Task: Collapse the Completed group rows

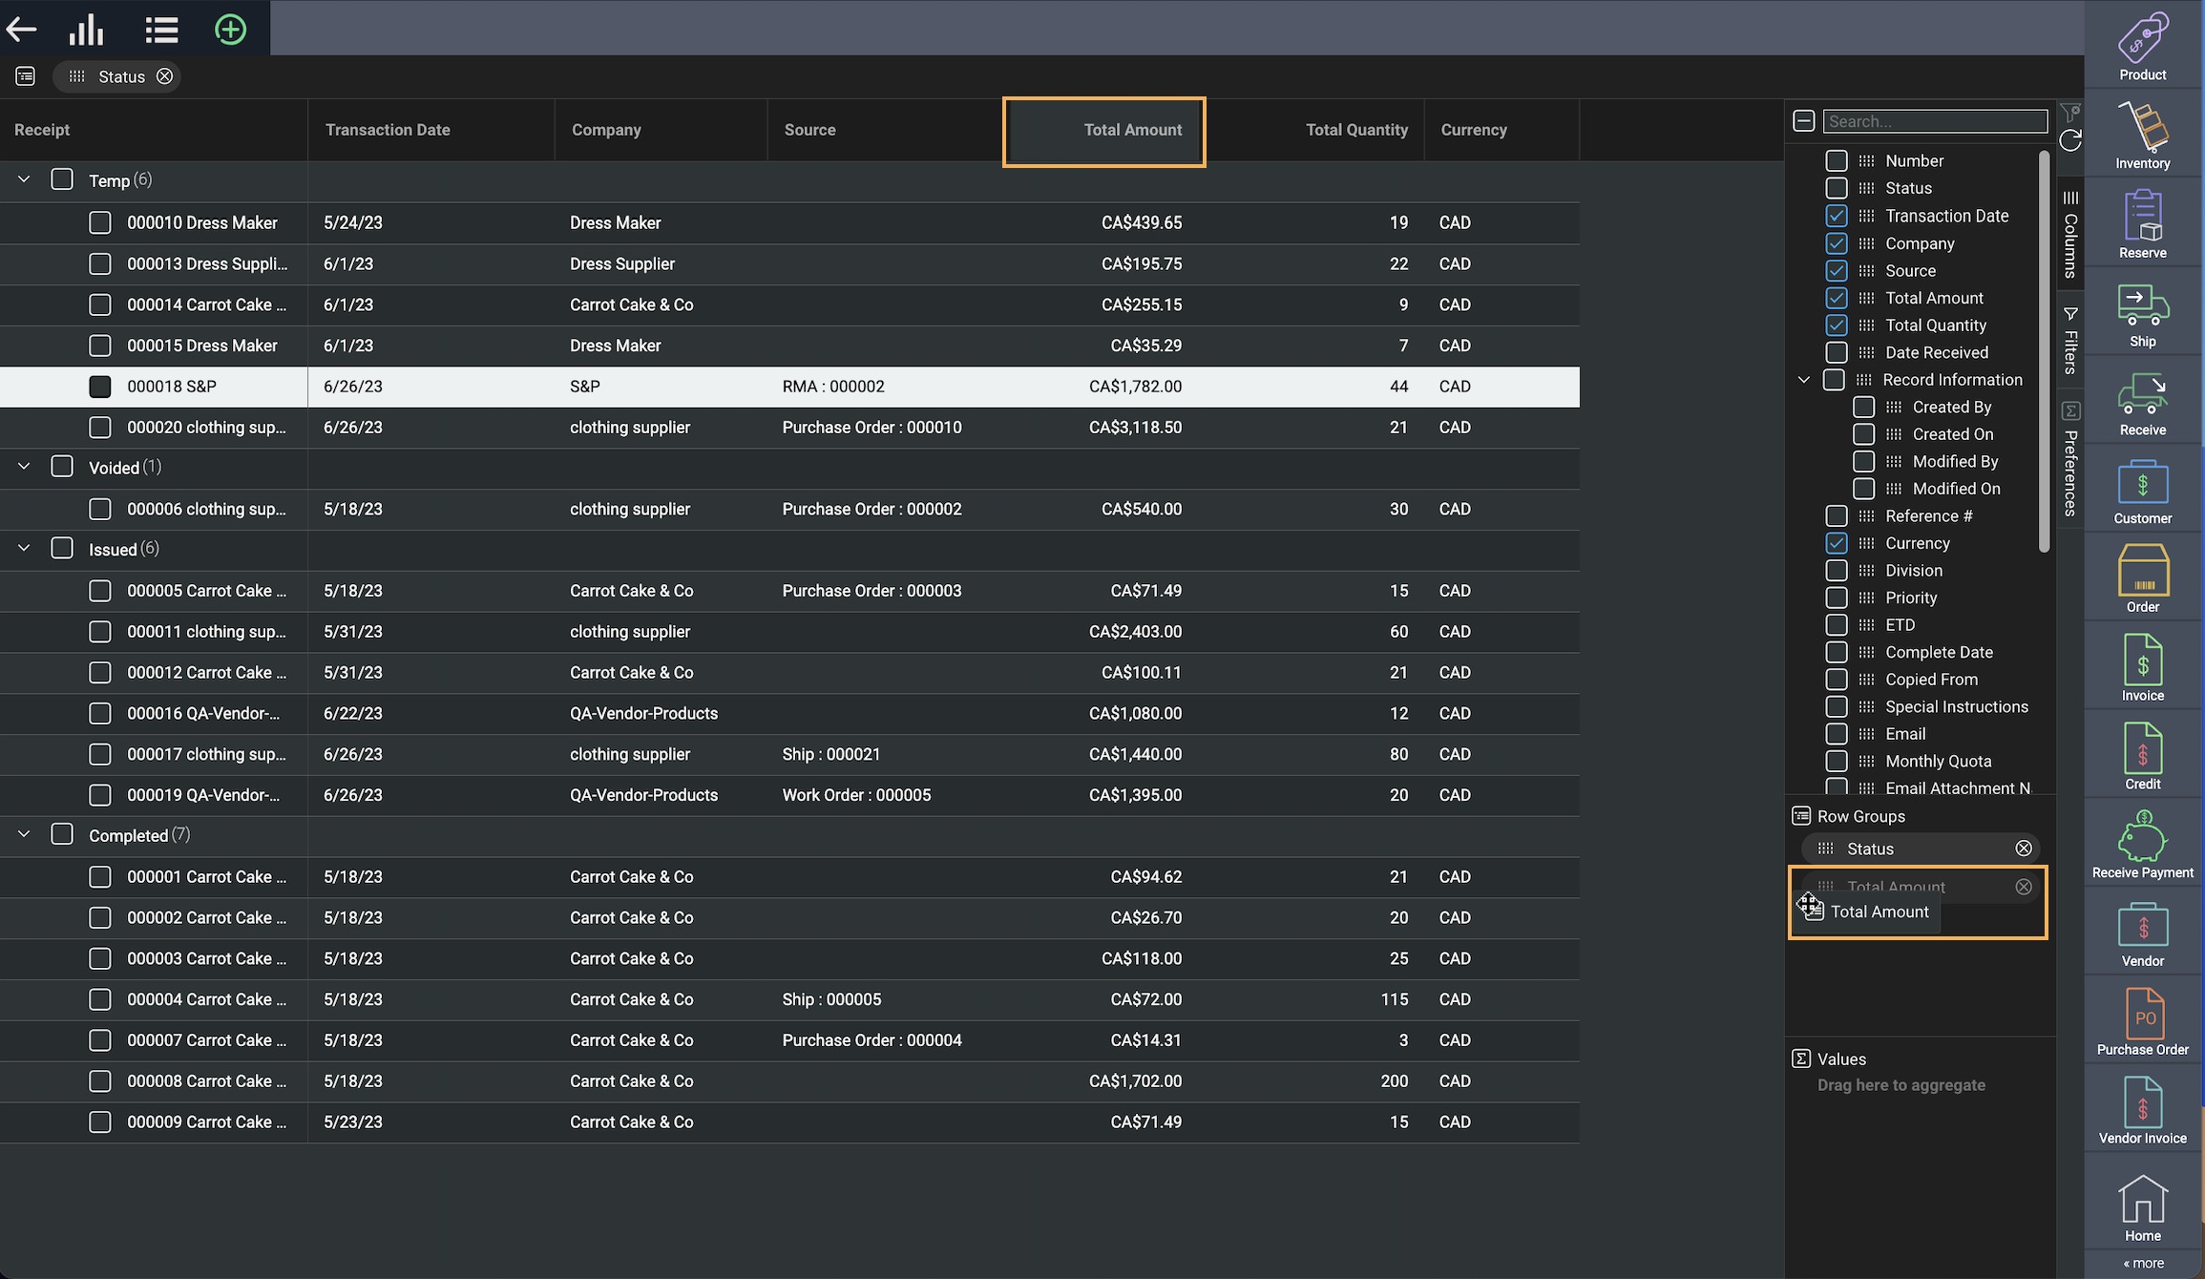Action: click(24, 834)
